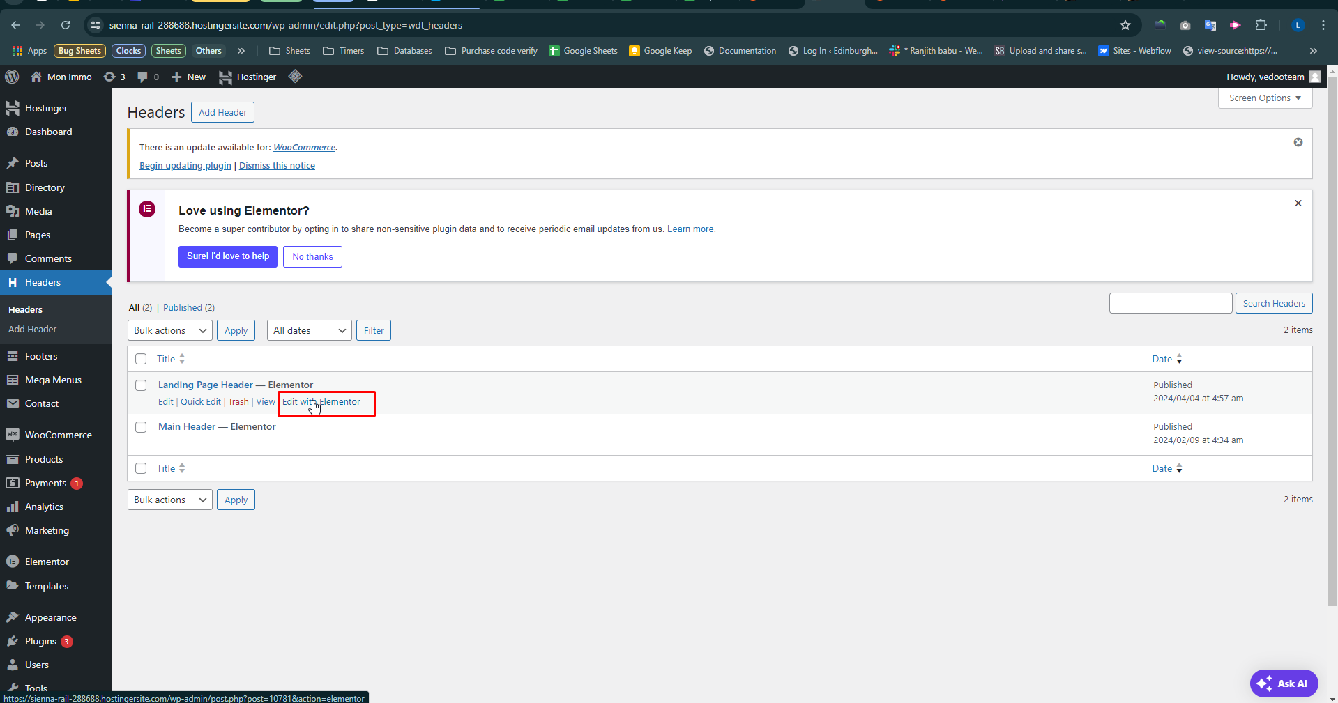Viewport: 1338px width, 703px height.
Task: Click Edit with Elementor link
Action: click(321, 401)
